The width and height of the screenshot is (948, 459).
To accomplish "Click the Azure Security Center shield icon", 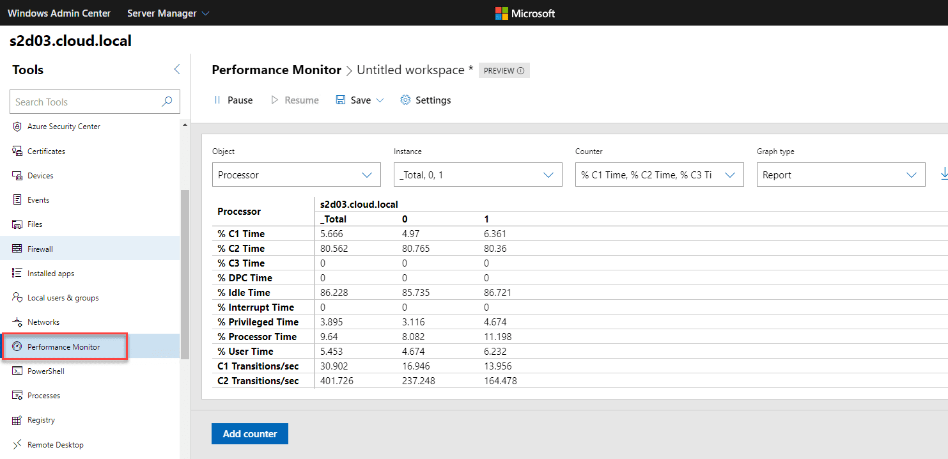I will tap(17, 127).
